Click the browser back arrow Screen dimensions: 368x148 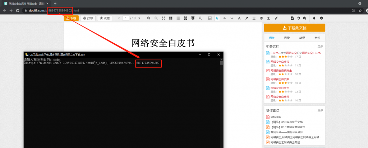[4, 10]
